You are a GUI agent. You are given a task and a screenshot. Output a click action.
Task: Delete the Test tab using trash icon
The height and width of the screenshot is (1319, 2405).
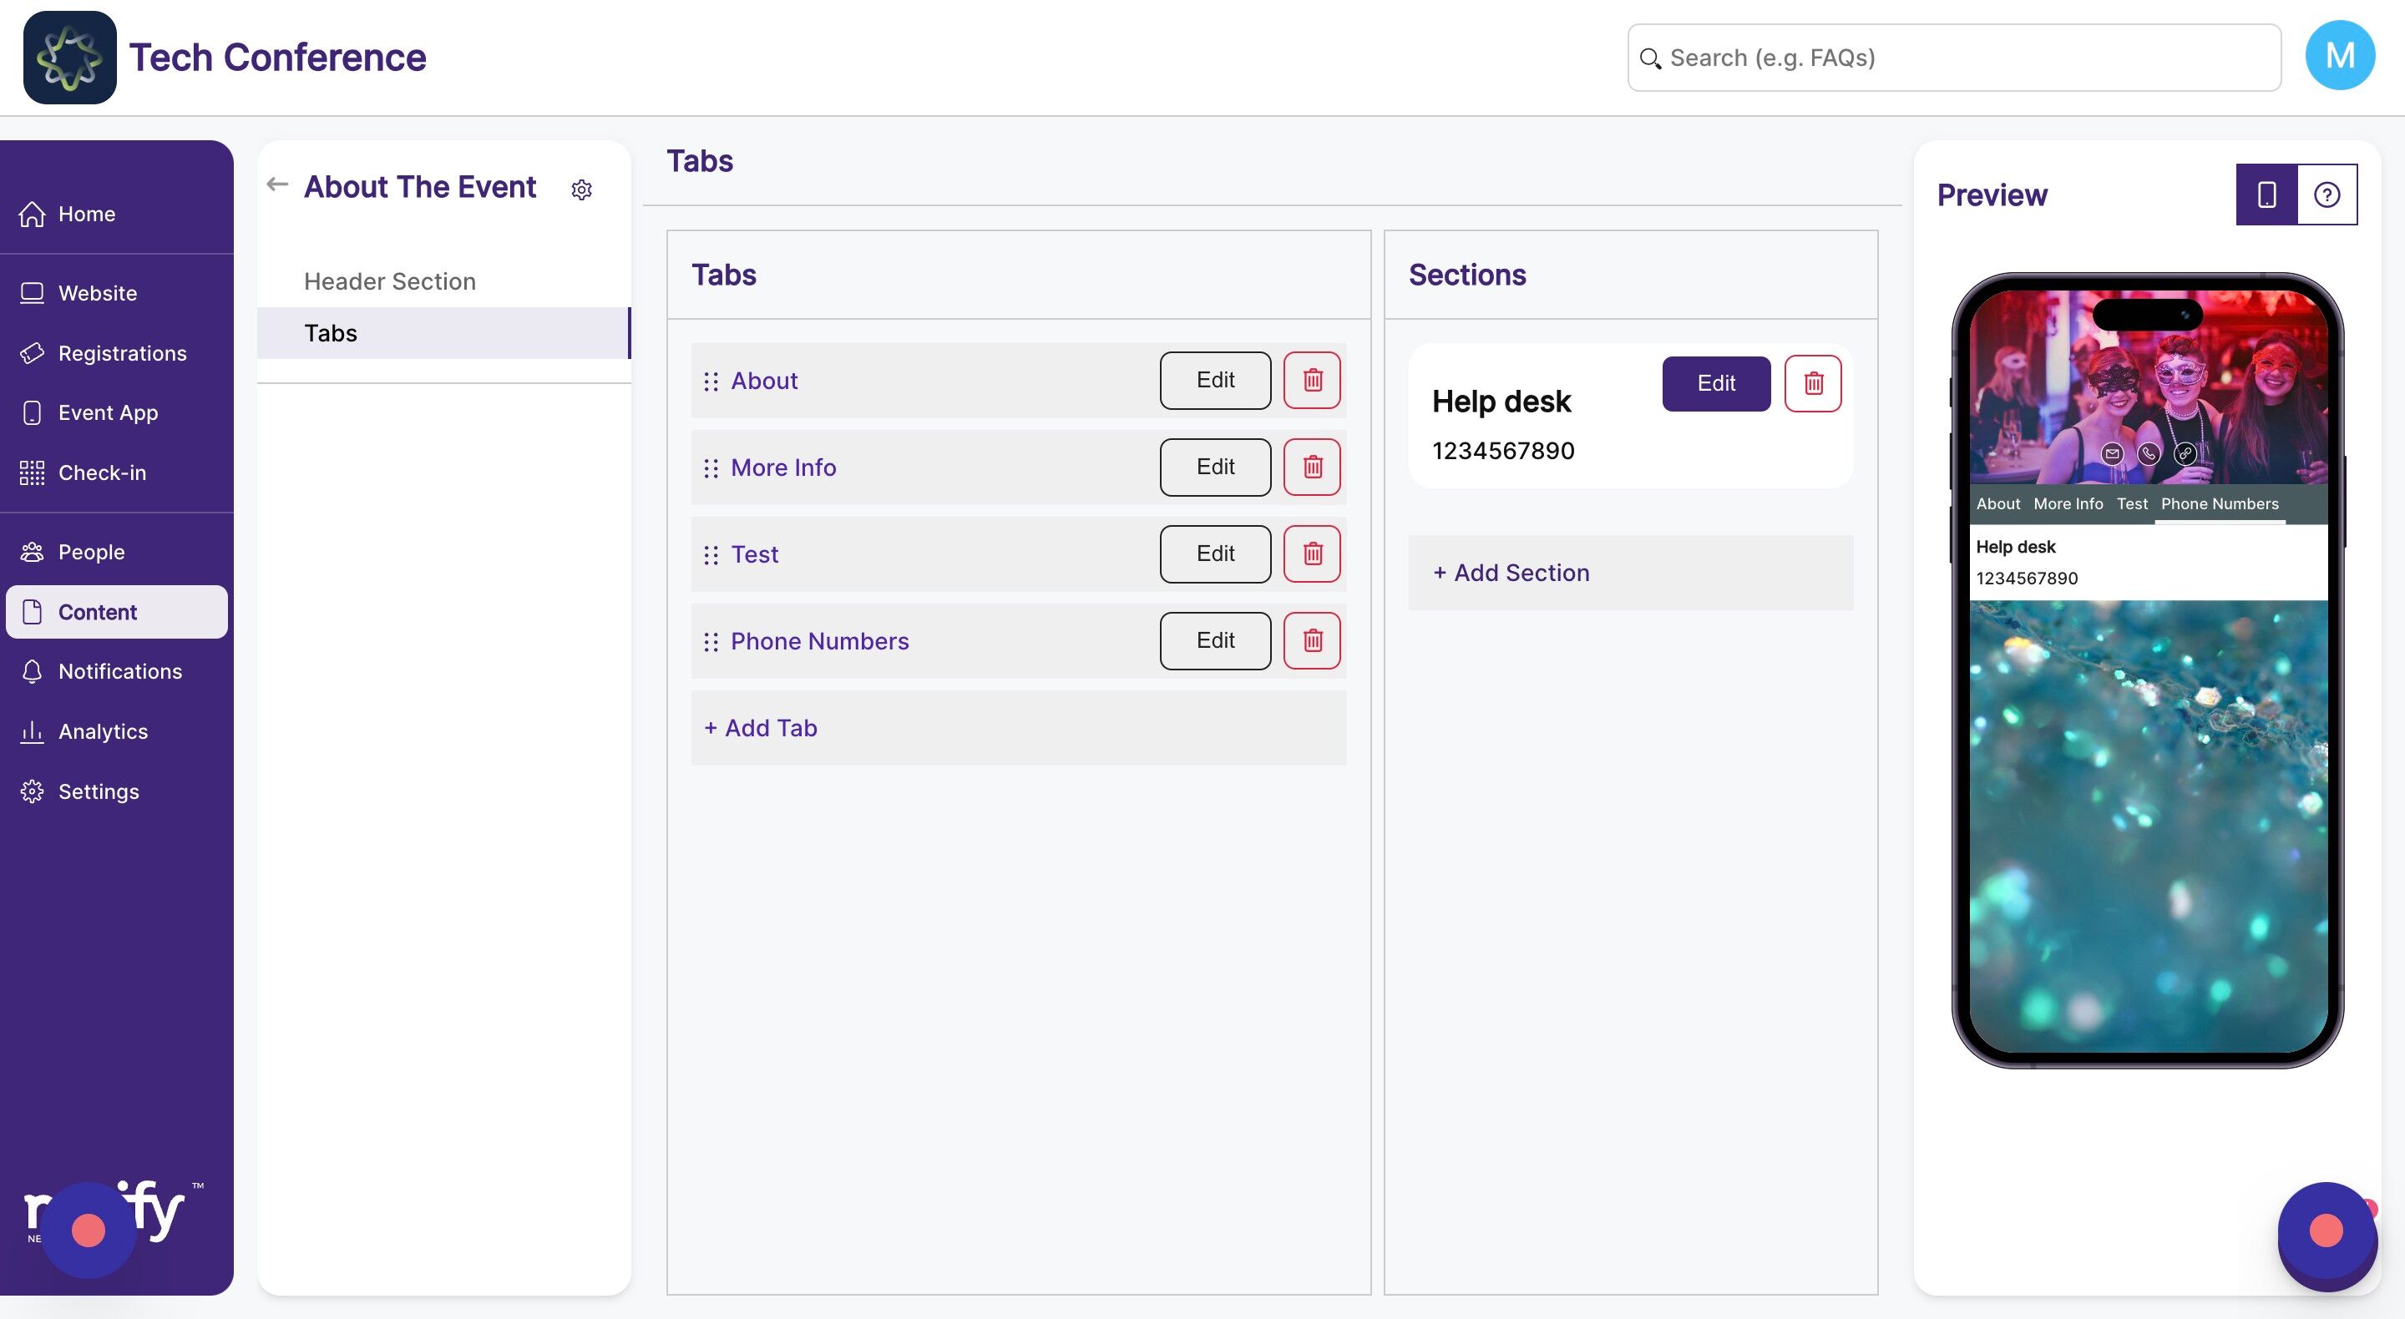[x=1312, y=553]
